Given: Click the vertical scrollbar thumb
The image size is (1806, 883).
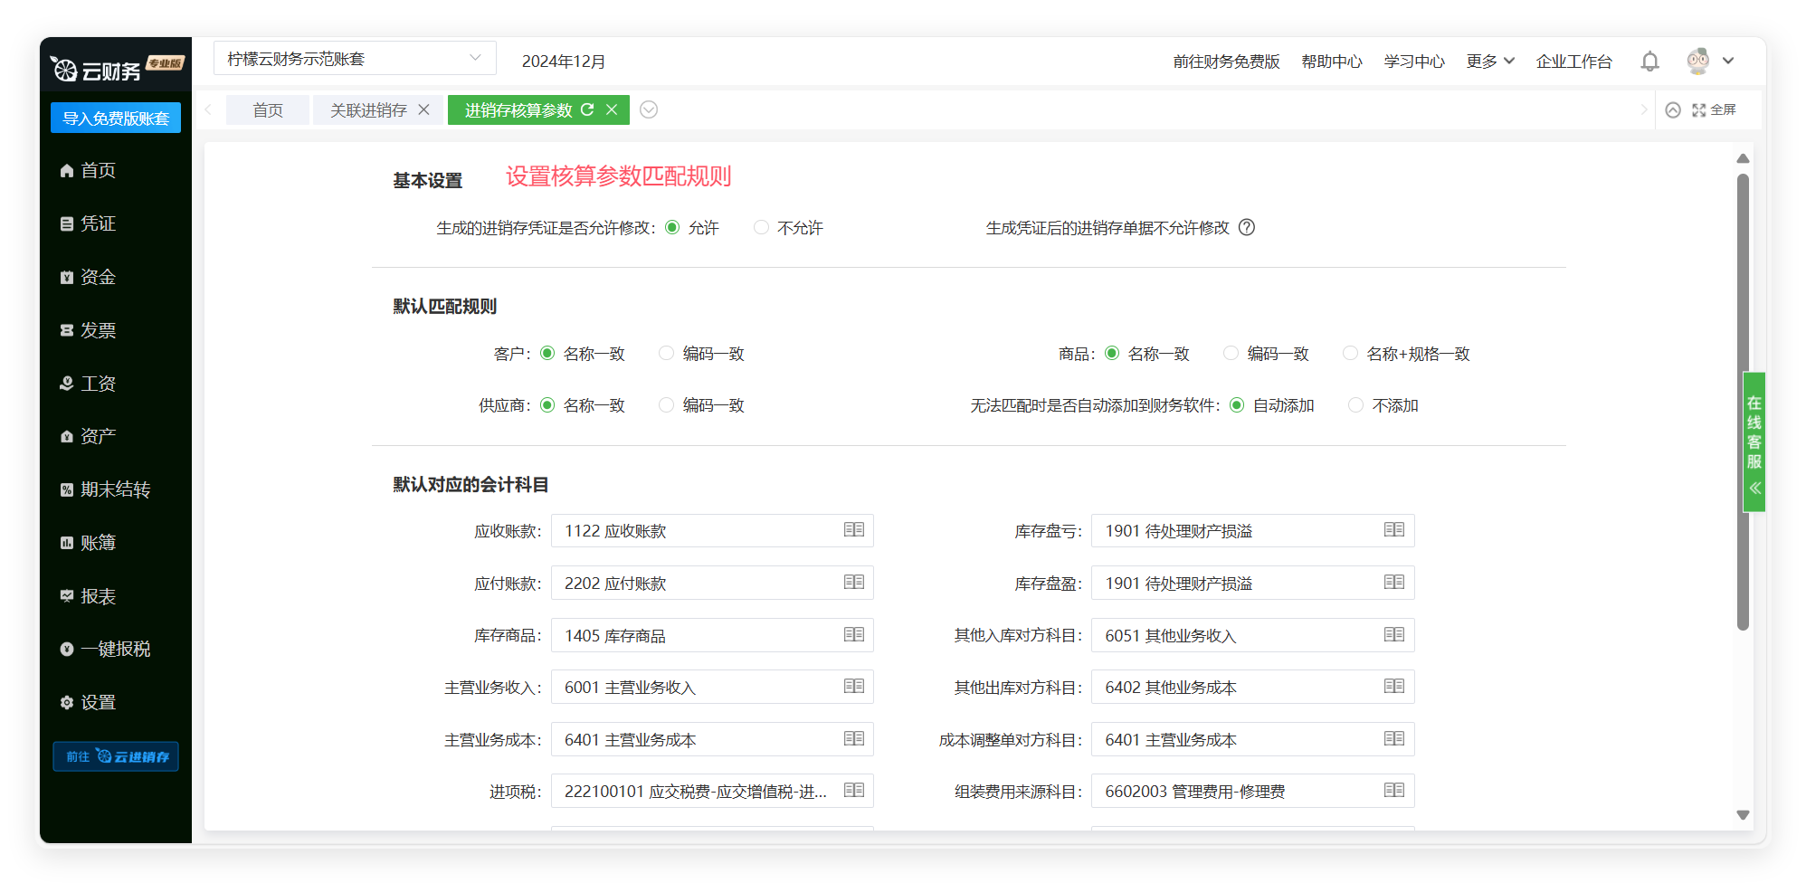Looking at the screenshot, I should (1743, 403).
